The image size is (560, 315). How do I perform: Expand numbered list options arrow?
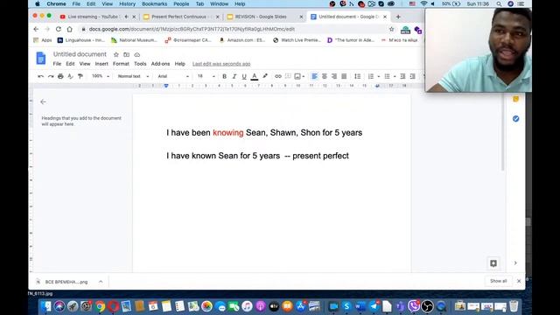[x=379, y=76]
